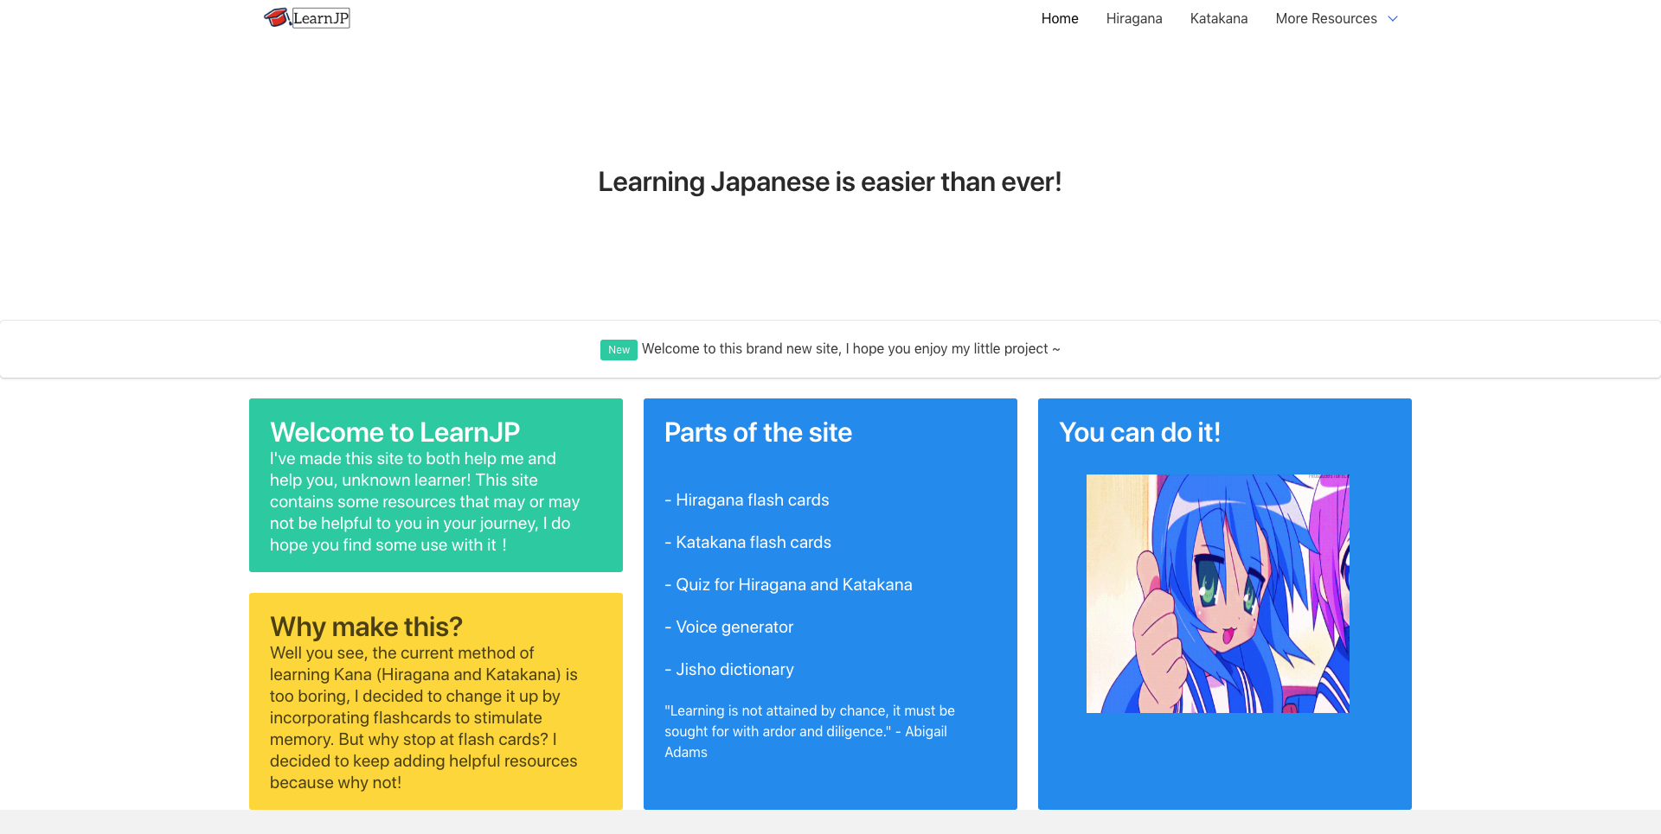The image size is (1661, 834).
Task: Click the Parts of the site heading
Action: click(758, 432)
